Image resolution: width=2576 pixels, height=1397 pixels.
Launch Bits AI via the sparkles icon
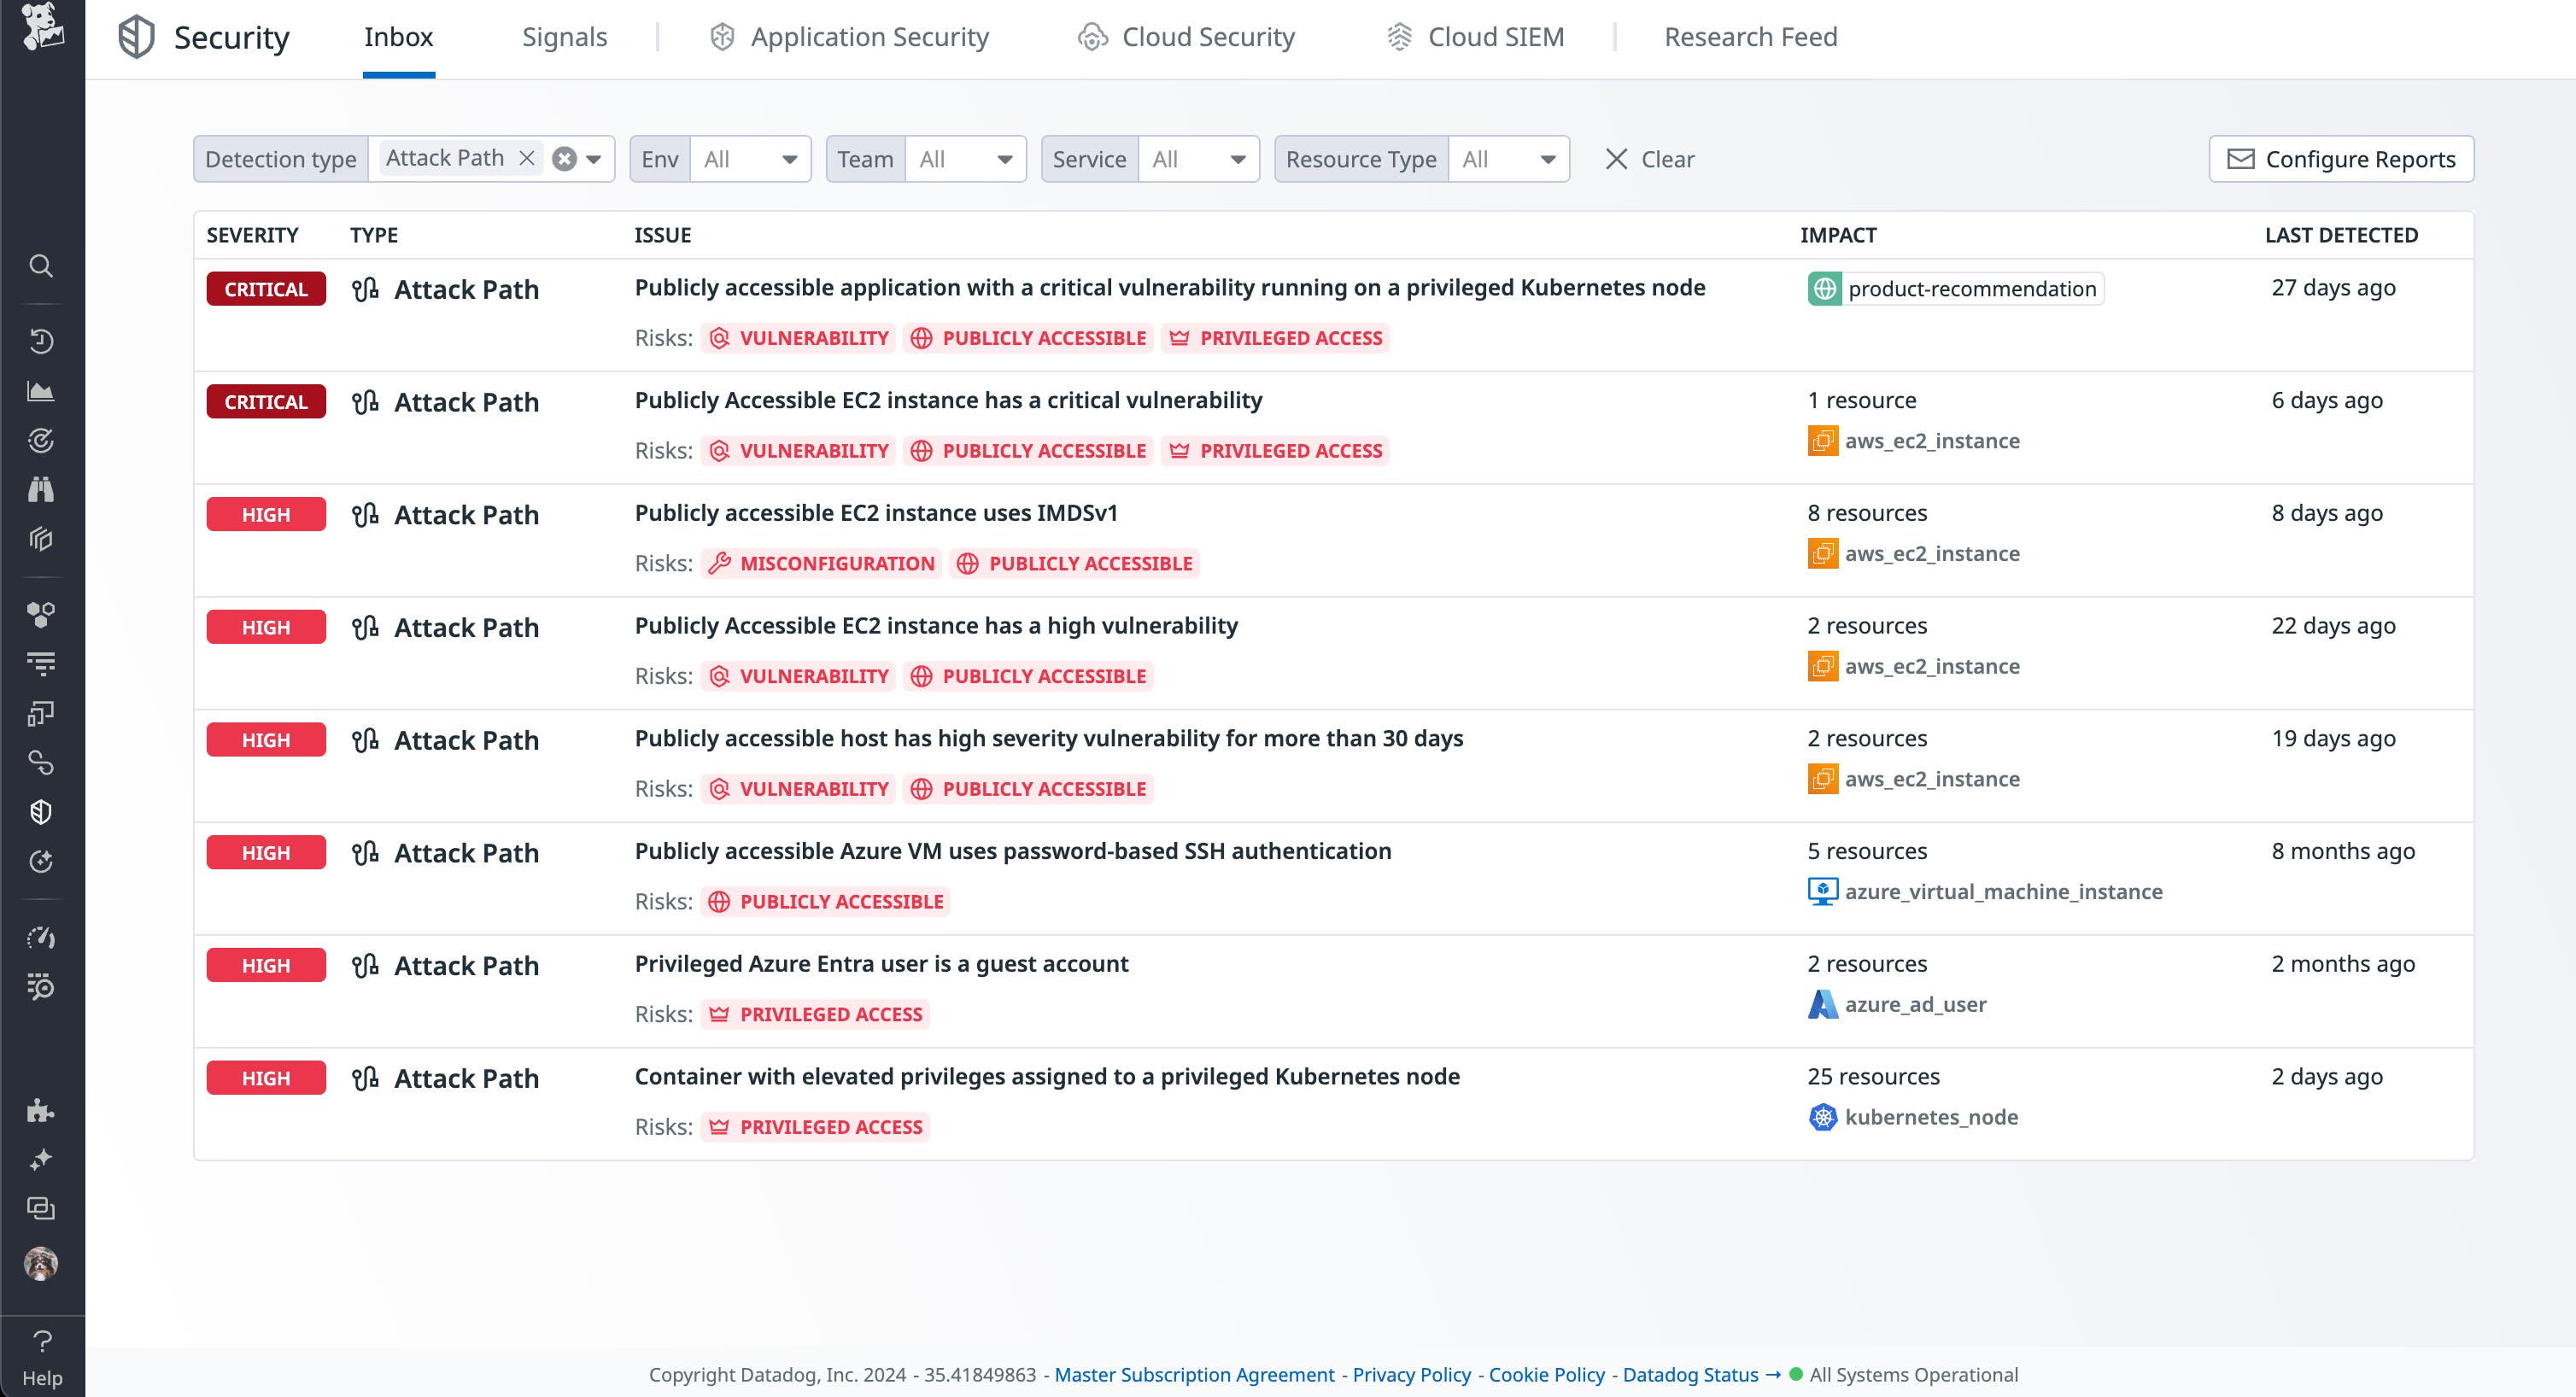[41, 1159]
